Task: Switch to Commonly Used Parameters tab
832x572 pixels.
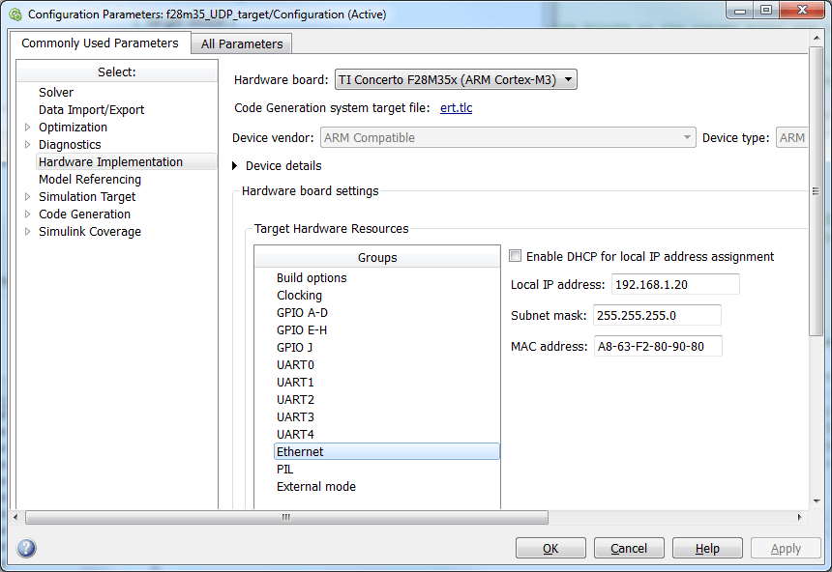Action: tap(100, 43)
